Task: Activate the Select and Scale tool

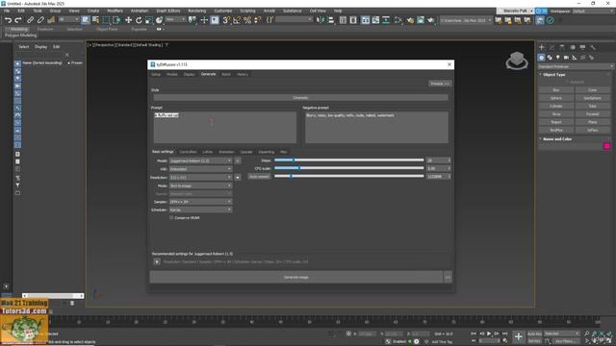Action: click(149, 20)
